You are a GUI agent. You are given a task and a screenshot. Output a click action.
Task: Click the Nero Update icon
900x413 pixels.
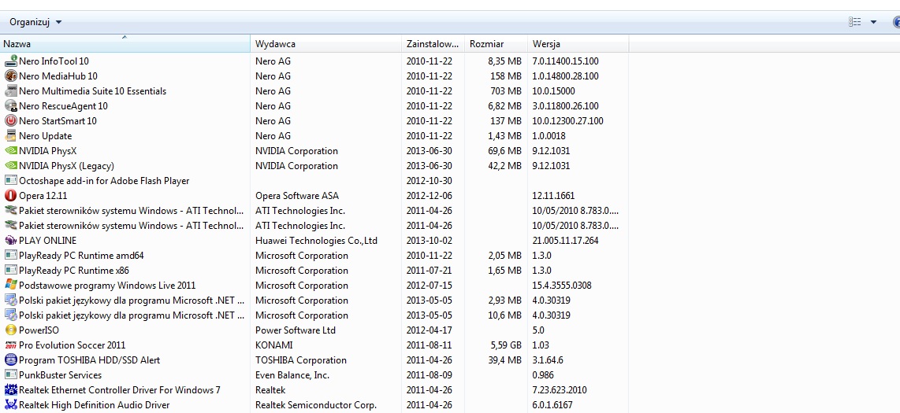[10, 136]
